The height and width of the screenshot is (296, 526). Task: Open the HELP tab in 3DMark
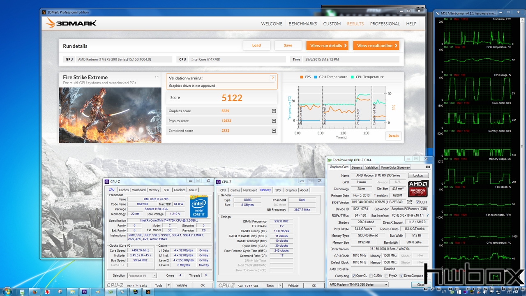tap(411, 24)
